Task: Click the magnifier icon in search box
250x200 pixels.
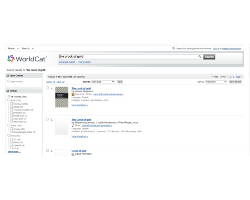Action: pyautogui.click(x=200, y=56)
